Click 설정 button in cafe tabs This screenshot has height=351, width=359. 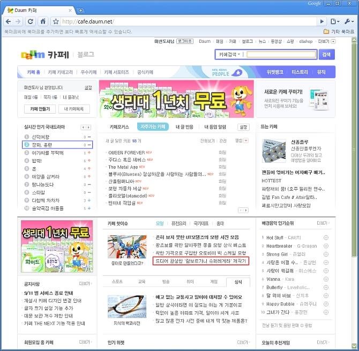[x=243, y=127]
